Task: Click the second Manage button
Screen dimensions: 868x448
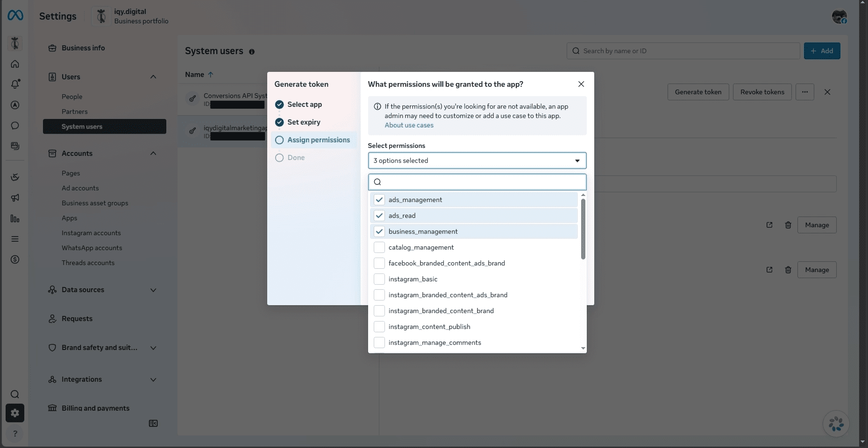Action: point(817,270)
